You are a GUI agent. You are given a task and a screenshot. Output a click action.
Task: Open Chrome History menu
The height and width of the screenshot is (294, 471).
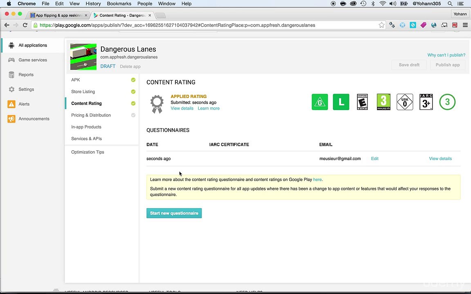pos(93,4)
